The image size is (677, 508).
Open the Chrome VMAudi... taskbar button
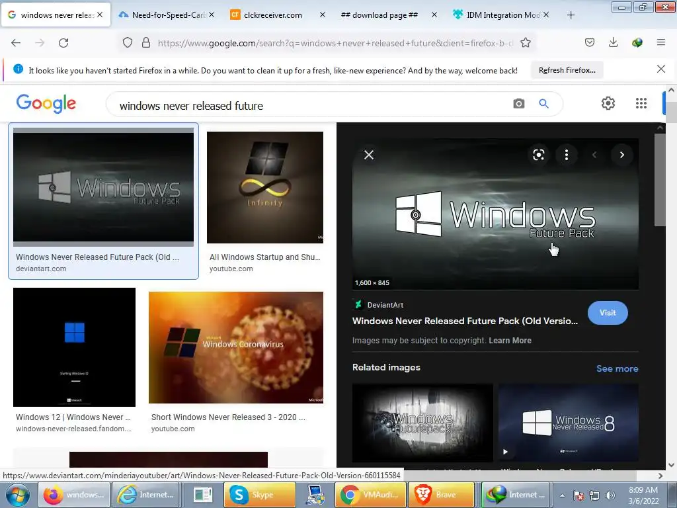click(x=370, y=495)
